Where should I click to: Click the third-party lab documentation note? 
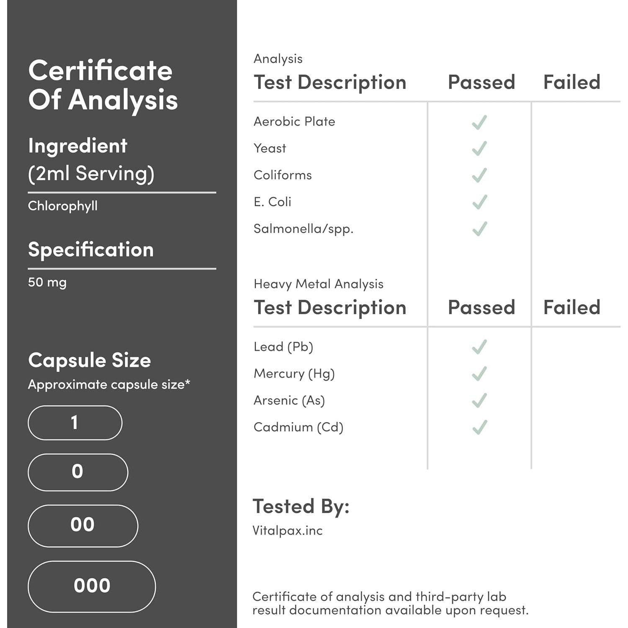click(390, 603)
